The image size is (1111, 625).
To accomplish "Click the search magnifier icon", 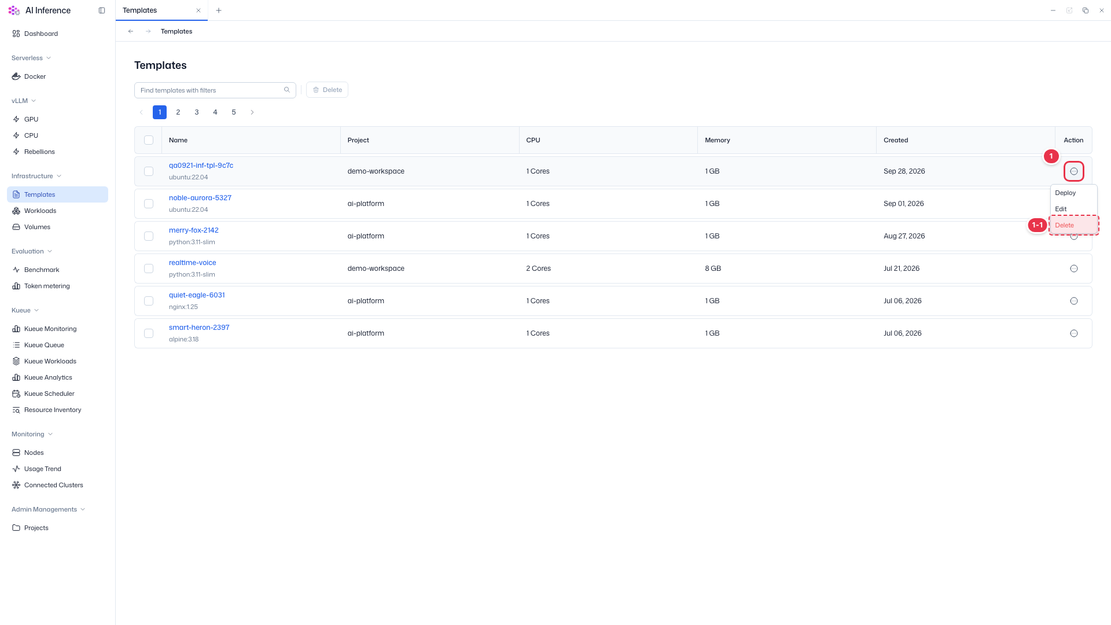I will coord(287,90).
